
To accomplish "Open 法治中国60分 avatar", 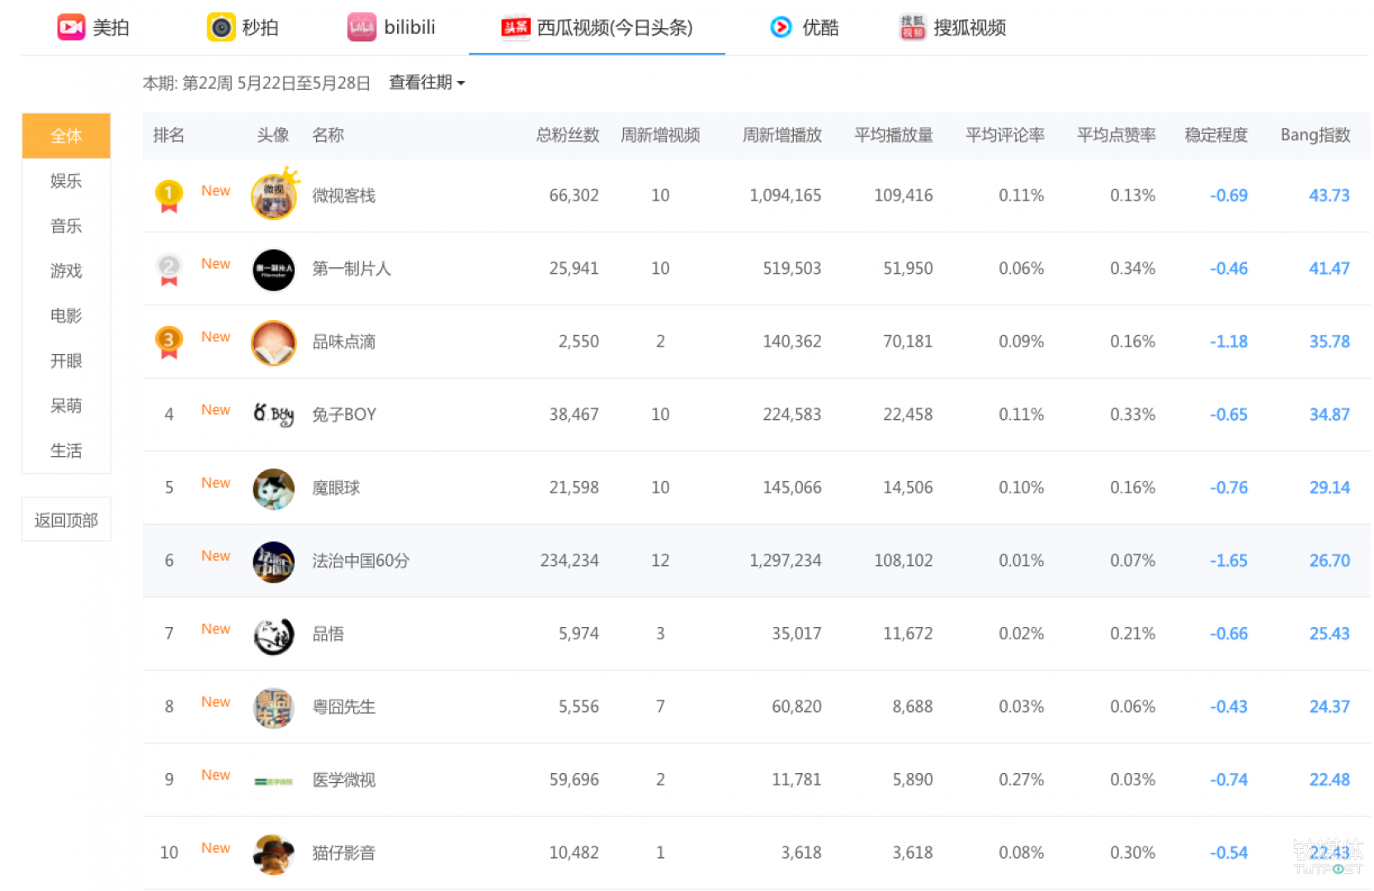I will [x=274, y=562].
